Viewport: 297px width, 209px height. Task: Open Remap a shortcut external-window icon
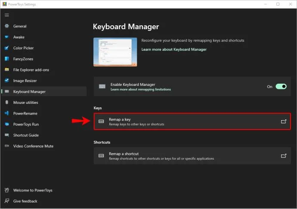tap(283, 156)
